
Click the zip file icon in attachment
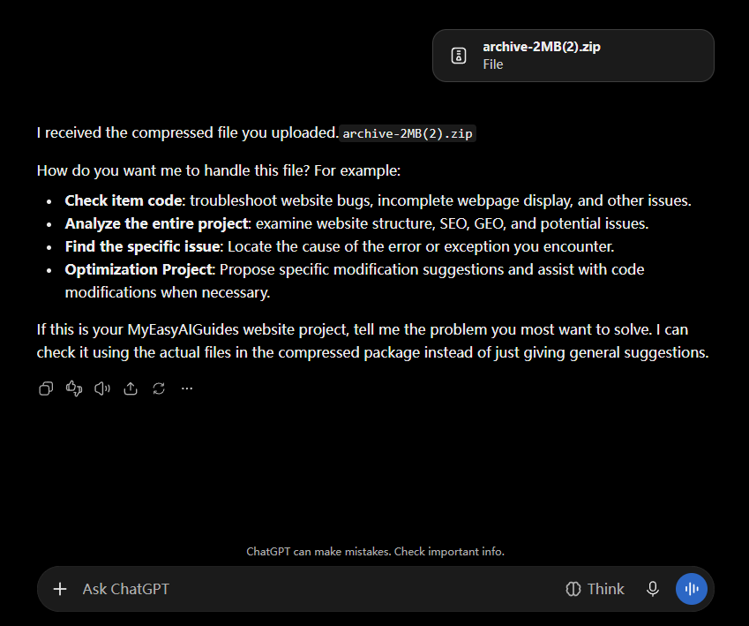(459, 56)
